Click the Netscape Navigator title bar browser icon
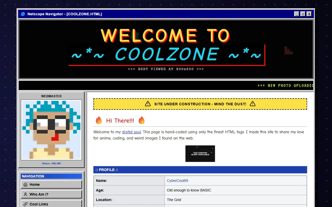This screenshot has height=207, width=332. [x=23, y=14]
